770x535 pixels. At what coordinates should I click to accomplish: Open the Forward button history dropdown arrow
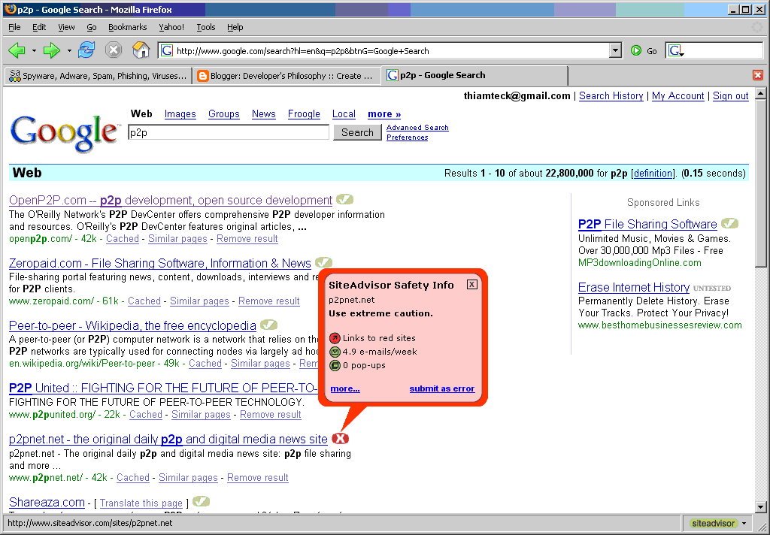tap(68, 50)
